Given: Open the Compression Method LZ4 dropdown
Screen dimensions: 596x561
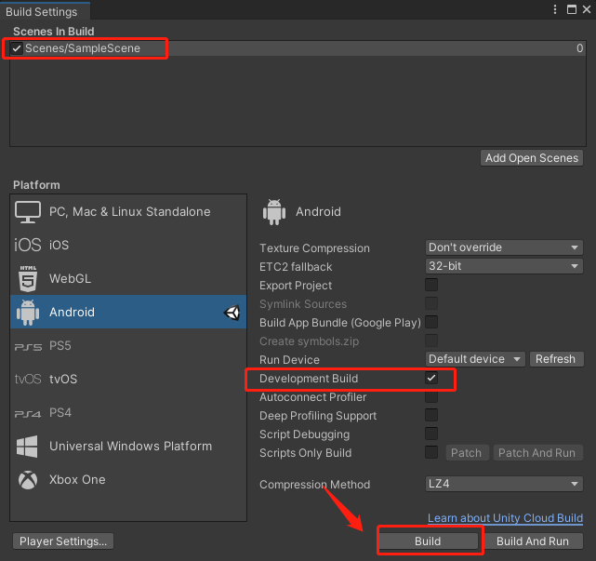Looking at the screenshot, I should (503, 485).
